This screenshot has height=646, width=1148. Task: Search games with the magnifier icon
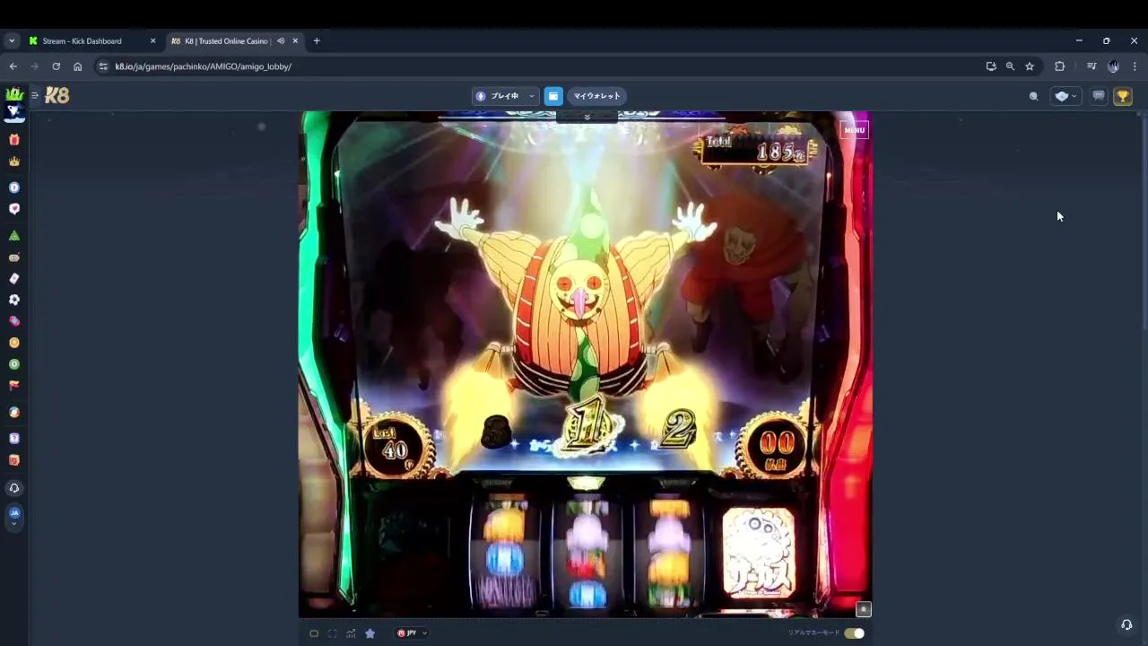click(1033, 96)
